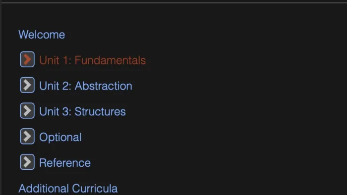Select the Unit 3: Structures title text
Viewport: 347px width, 195px height.
click(x=82, y=111)
